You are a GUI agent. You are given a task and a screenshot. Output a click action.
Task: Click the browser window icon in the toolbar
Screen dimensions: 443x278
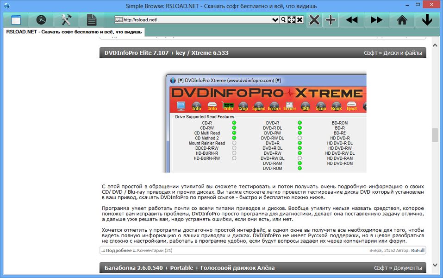16,20
